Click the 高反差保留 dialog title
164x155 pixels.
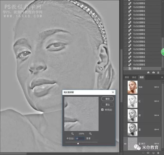[69, 92]
